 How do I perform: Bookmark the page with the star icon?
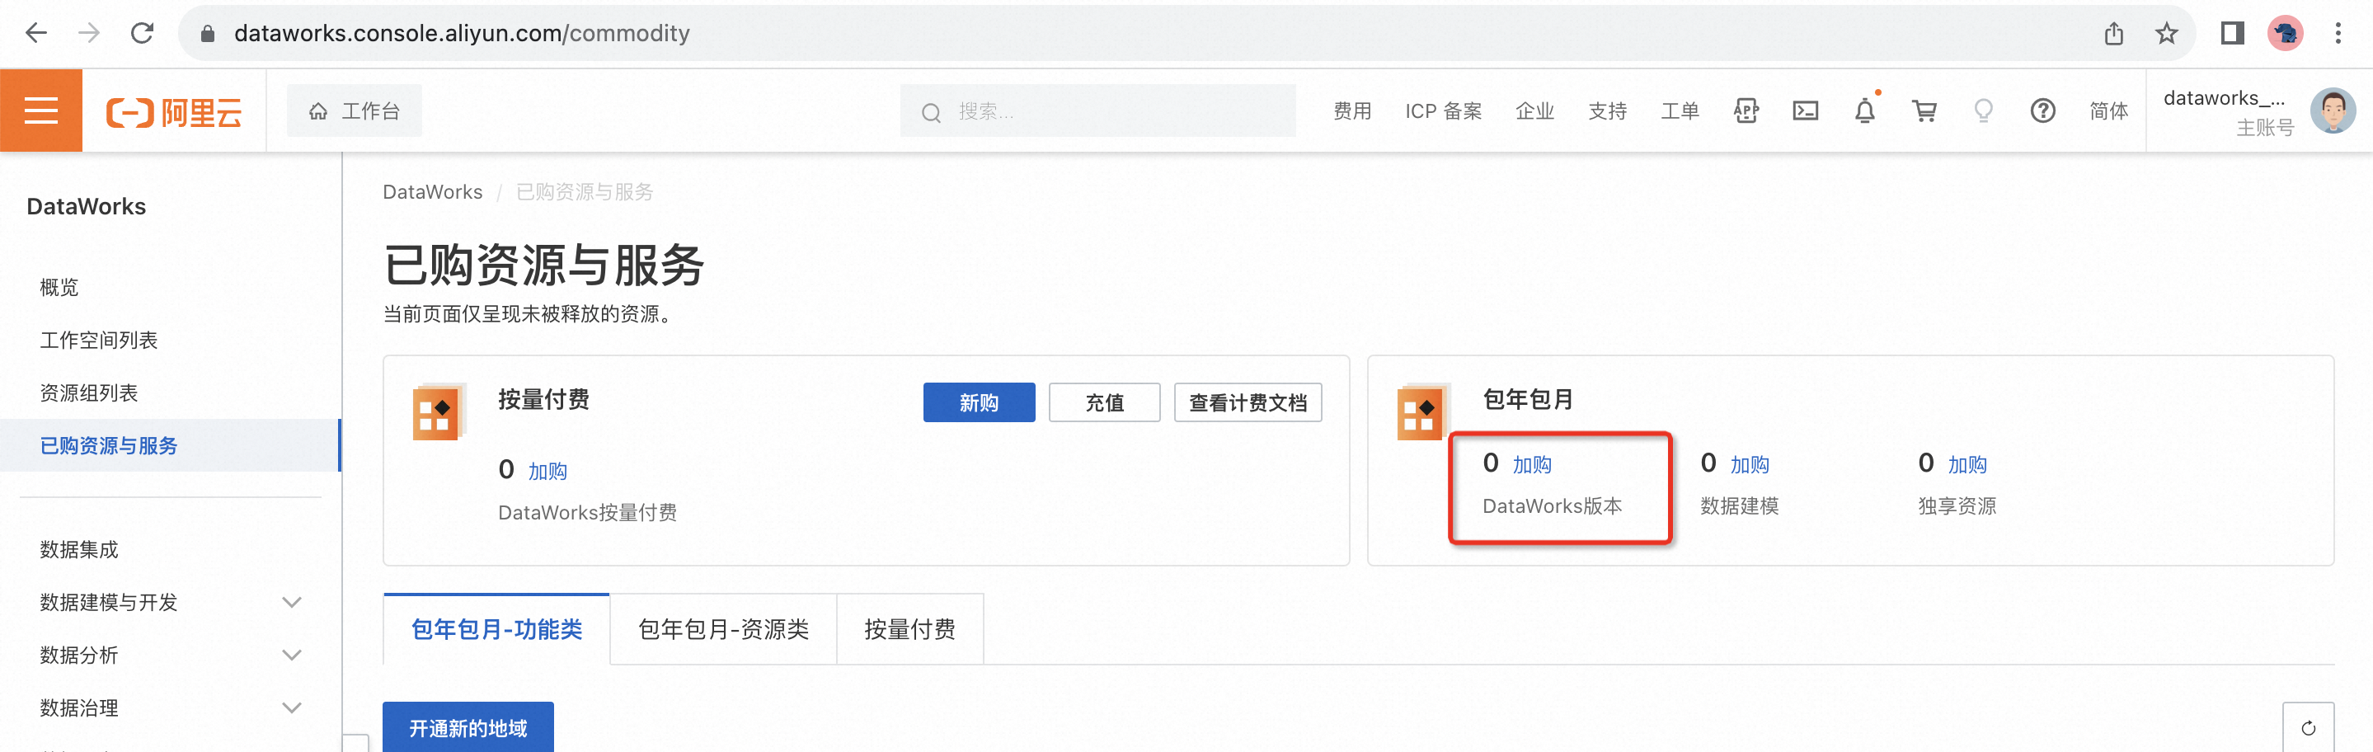coord(2167,33)
